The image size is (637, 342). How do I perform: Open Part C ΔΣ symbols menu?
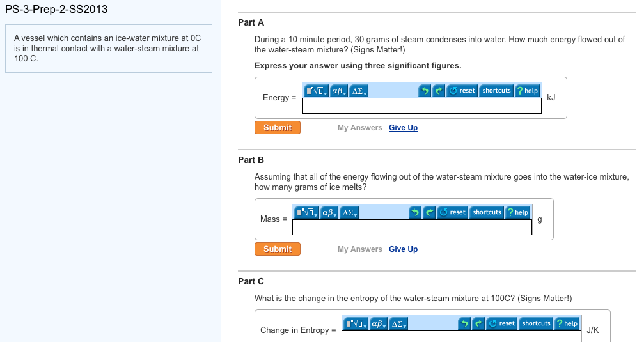coord(398,323)
